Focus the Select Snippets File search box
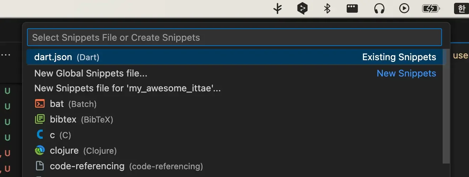This screenshot has width=469, height=177. coord(234,38)
